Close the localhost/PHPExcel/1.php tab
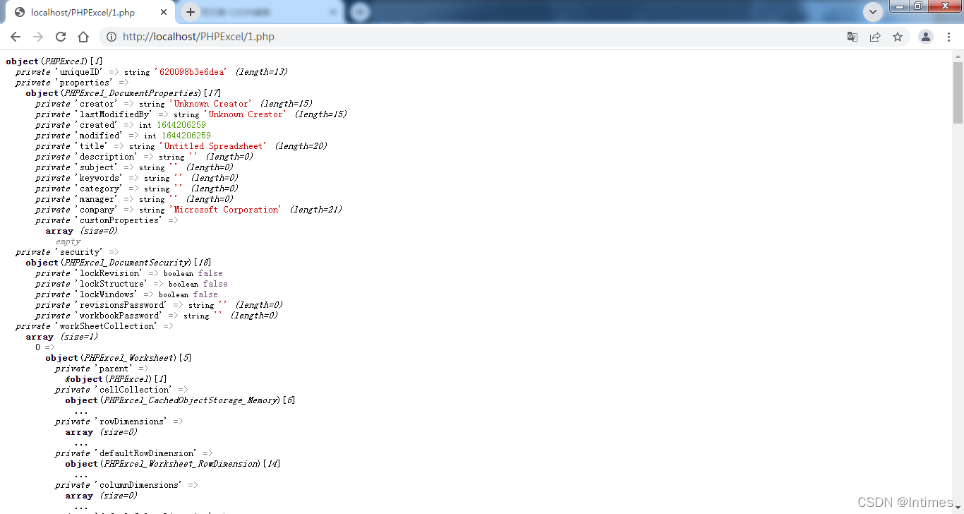 click(164, 12)
